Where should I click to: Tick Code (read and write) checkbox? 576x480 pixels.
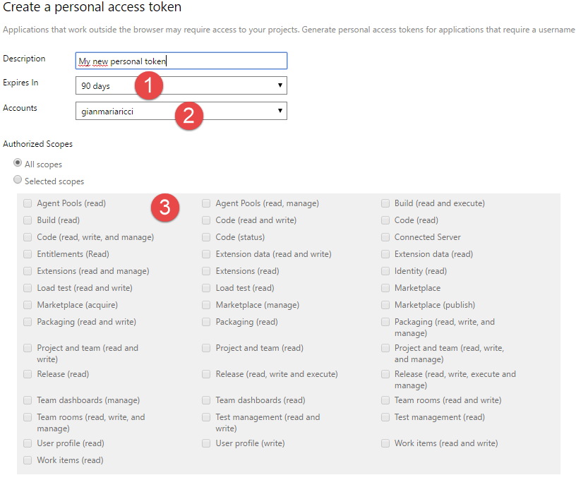click(206, 220)
